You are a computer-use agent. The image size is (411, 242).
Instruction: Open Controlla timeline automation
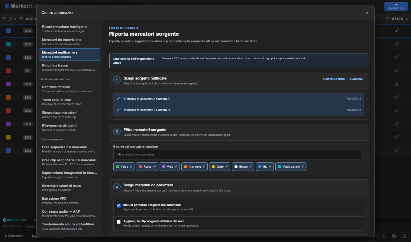pos(70,89)
